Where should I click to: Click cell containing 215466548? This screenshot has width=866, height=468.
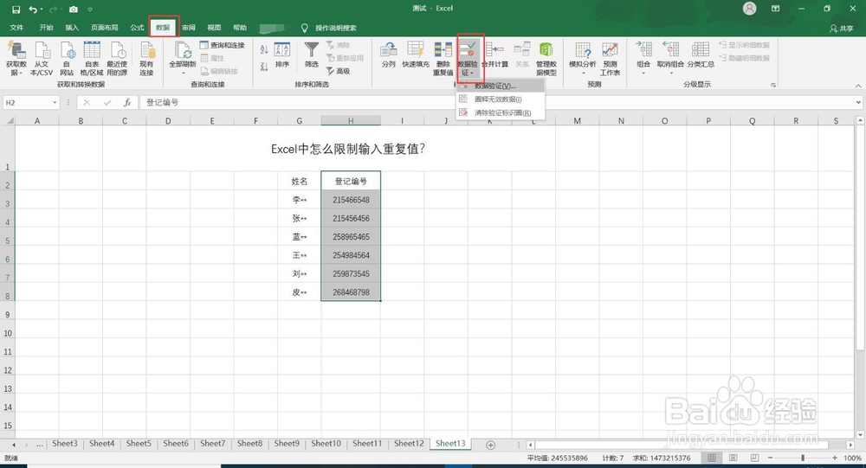pos(351,200)
